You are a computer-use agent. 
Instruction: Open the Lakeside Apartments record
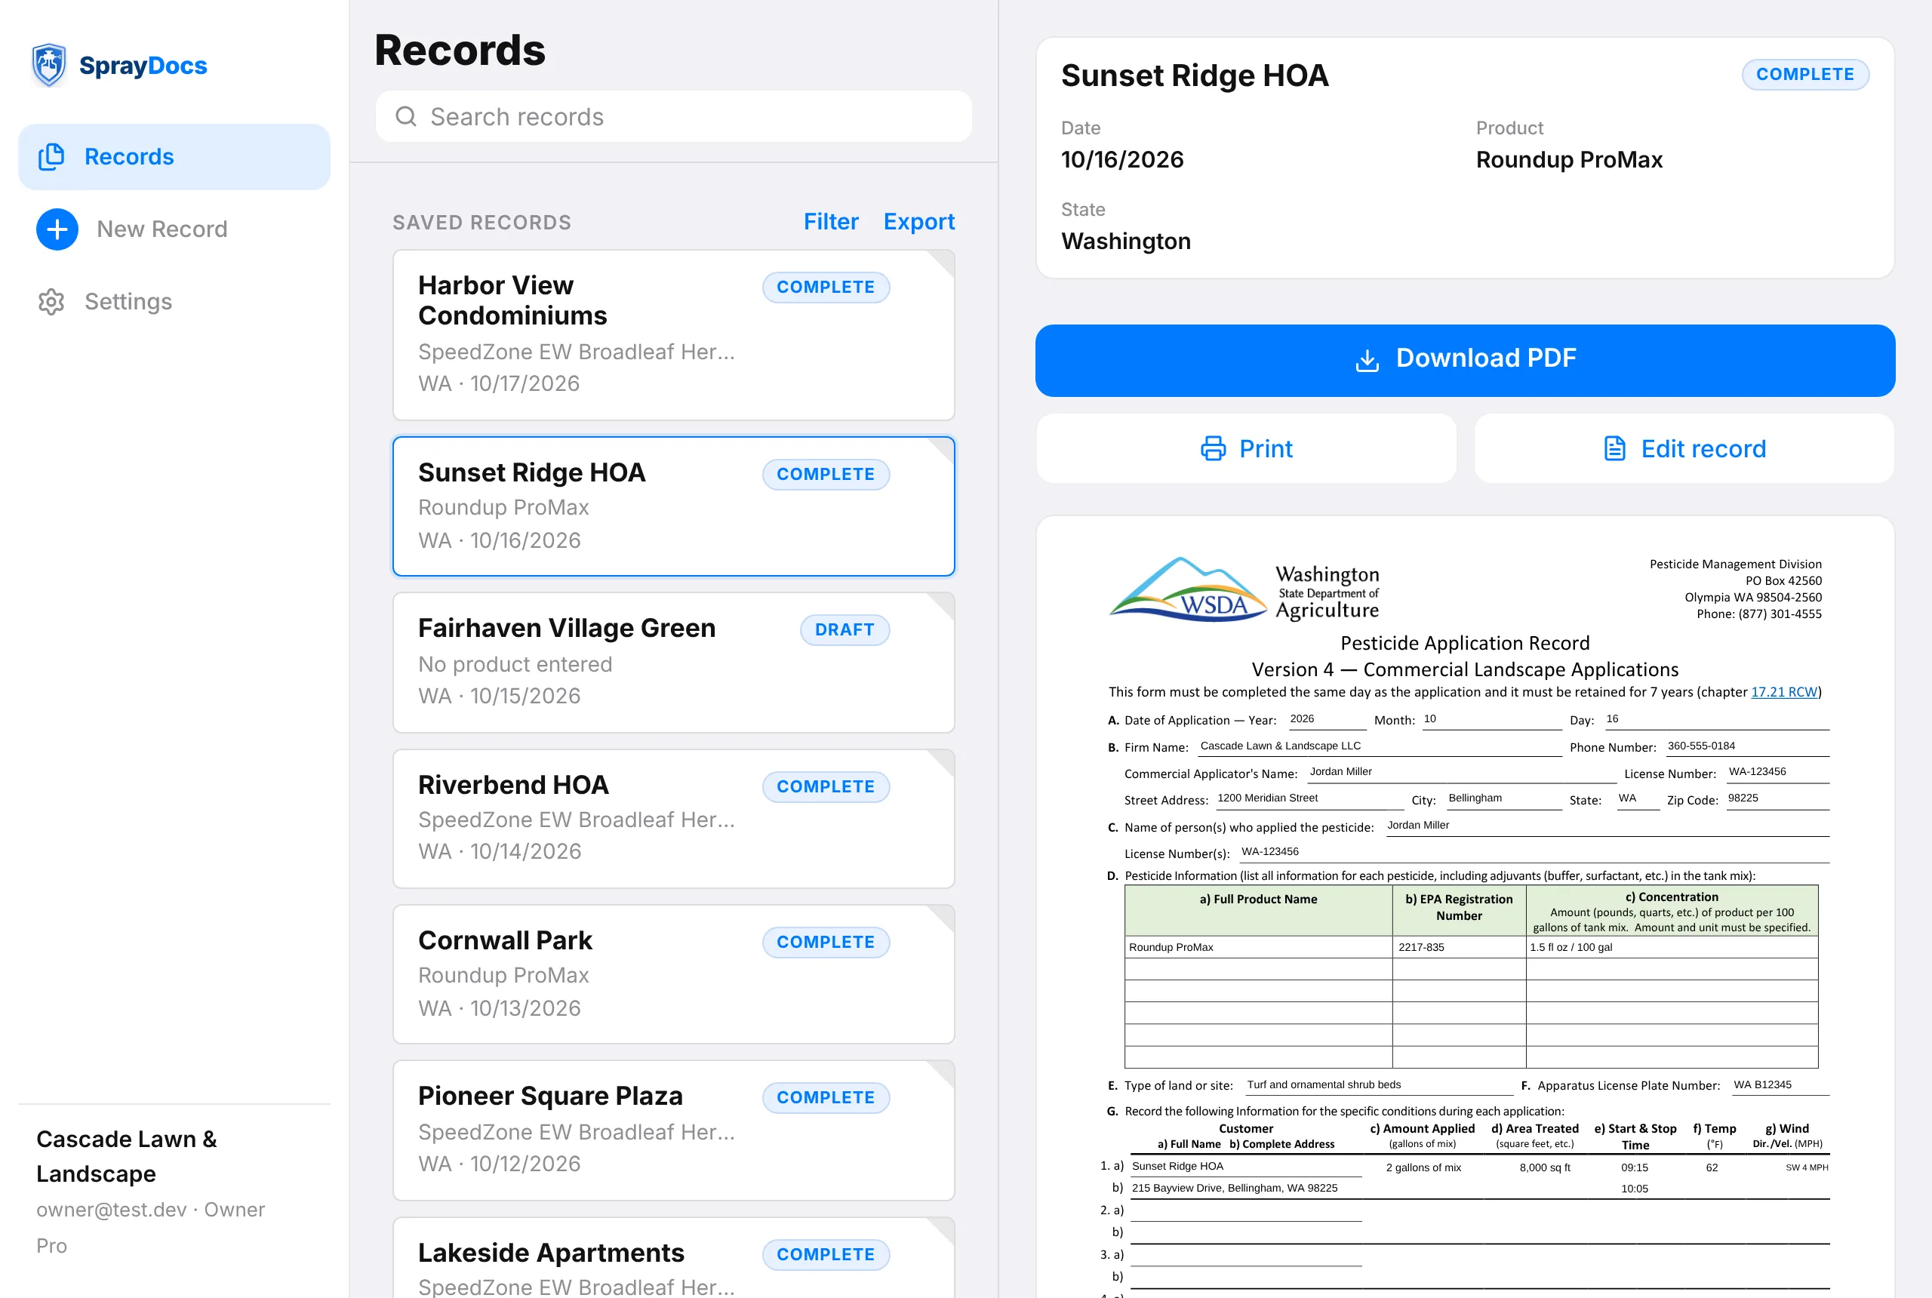coord(674,1257)
